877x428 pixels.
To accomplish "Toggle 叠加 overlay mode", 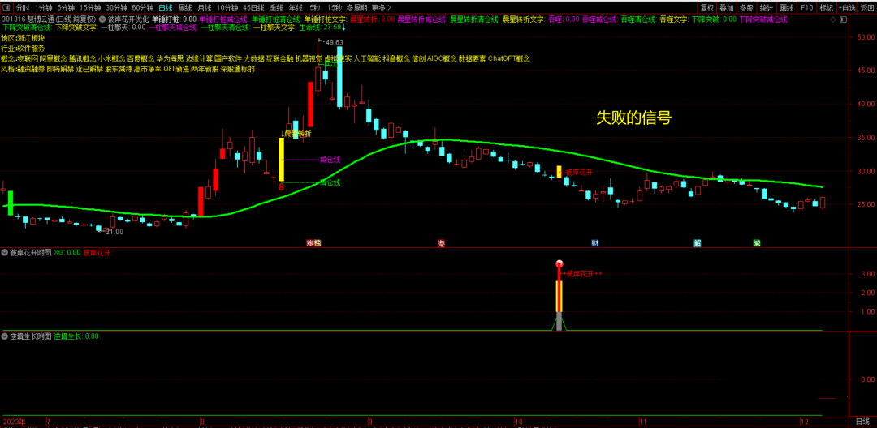I will (x=727, y=7).
